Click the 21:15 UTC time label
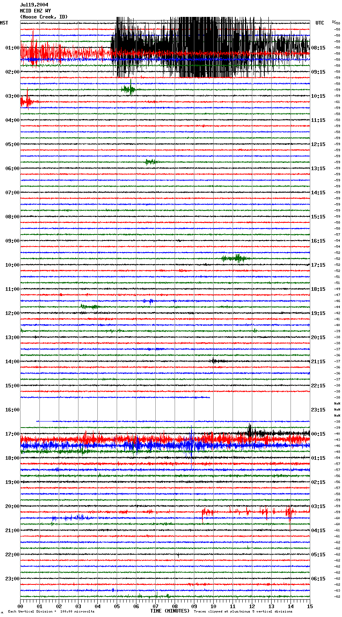The width and height of the screenshot is (342, 617). point(318,361)
